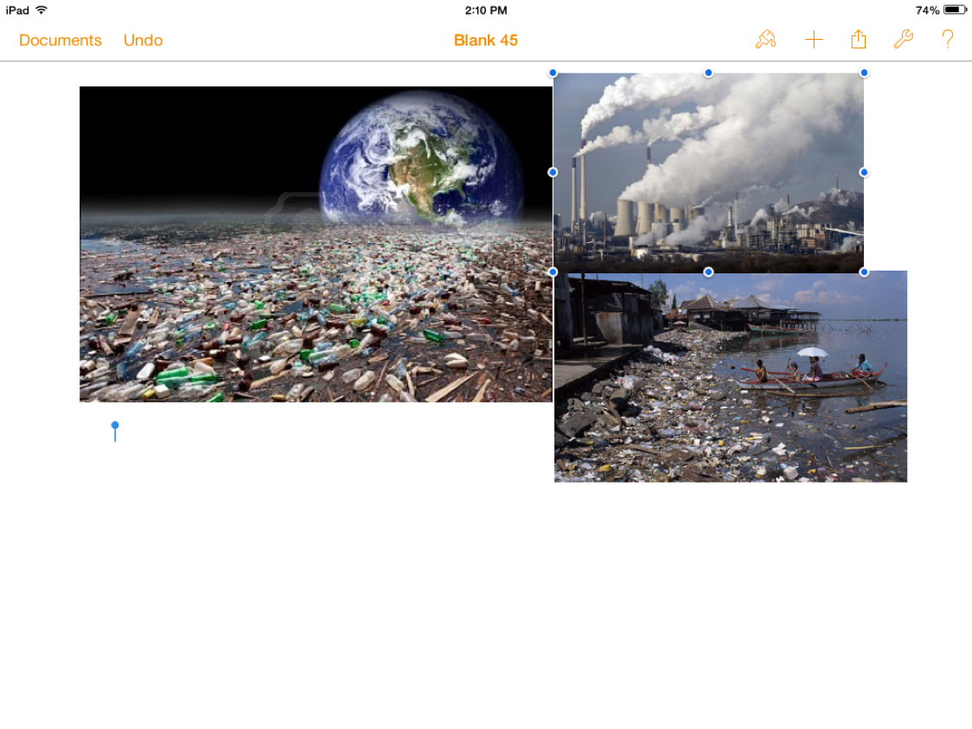Open the wrench Tools menu
The width and height of the screenshot is (972, 729).
pos(903,40)
